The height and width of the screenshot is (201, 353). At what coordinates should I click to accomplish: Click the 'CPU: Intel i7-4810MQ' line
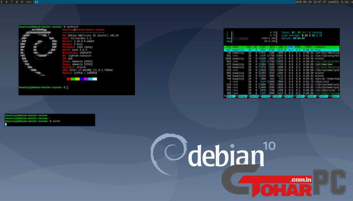point(88,70)
